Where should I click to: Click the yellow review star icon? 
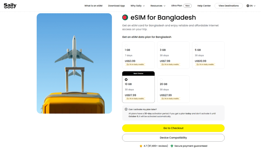[141, 146]
